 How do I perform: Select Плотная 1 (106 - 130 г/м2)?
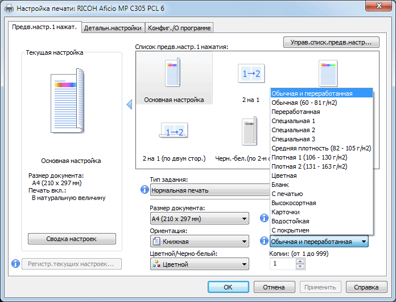(321, 157)
